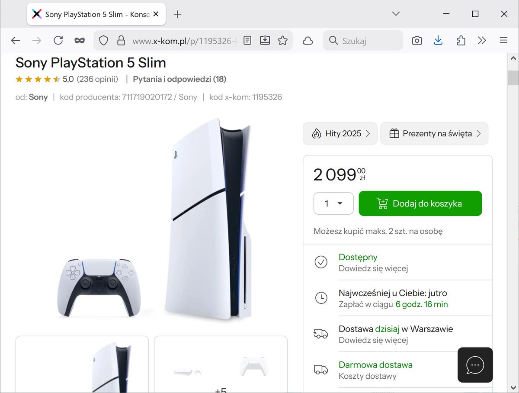Toggle reader view icon in address bar
The width and height of the screenshot is (519, 393).
(x=247, y=41)
